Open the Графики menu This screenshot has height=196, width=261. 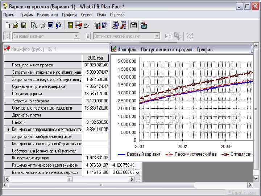[69, 15]
